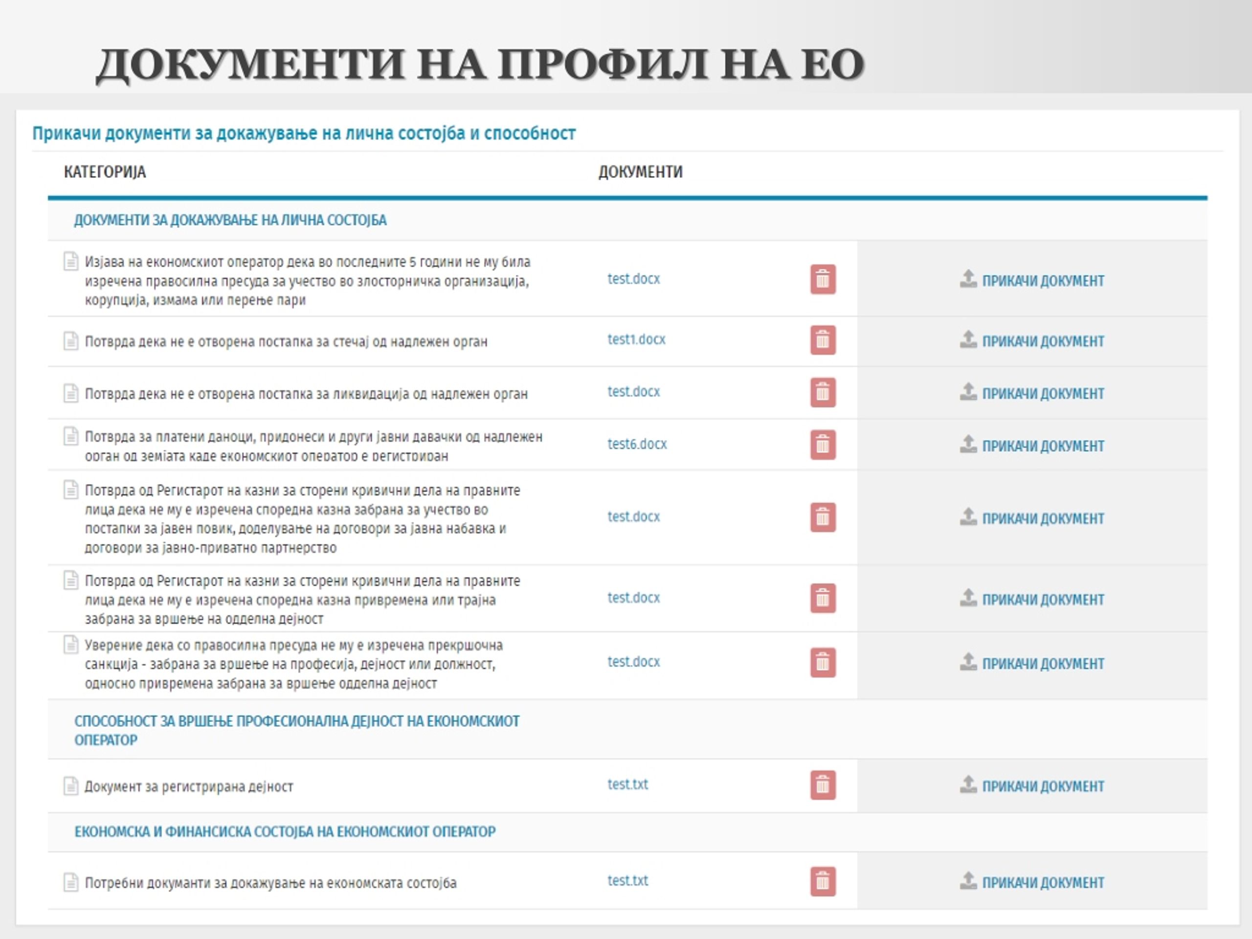Click the Документи column header

640,172
